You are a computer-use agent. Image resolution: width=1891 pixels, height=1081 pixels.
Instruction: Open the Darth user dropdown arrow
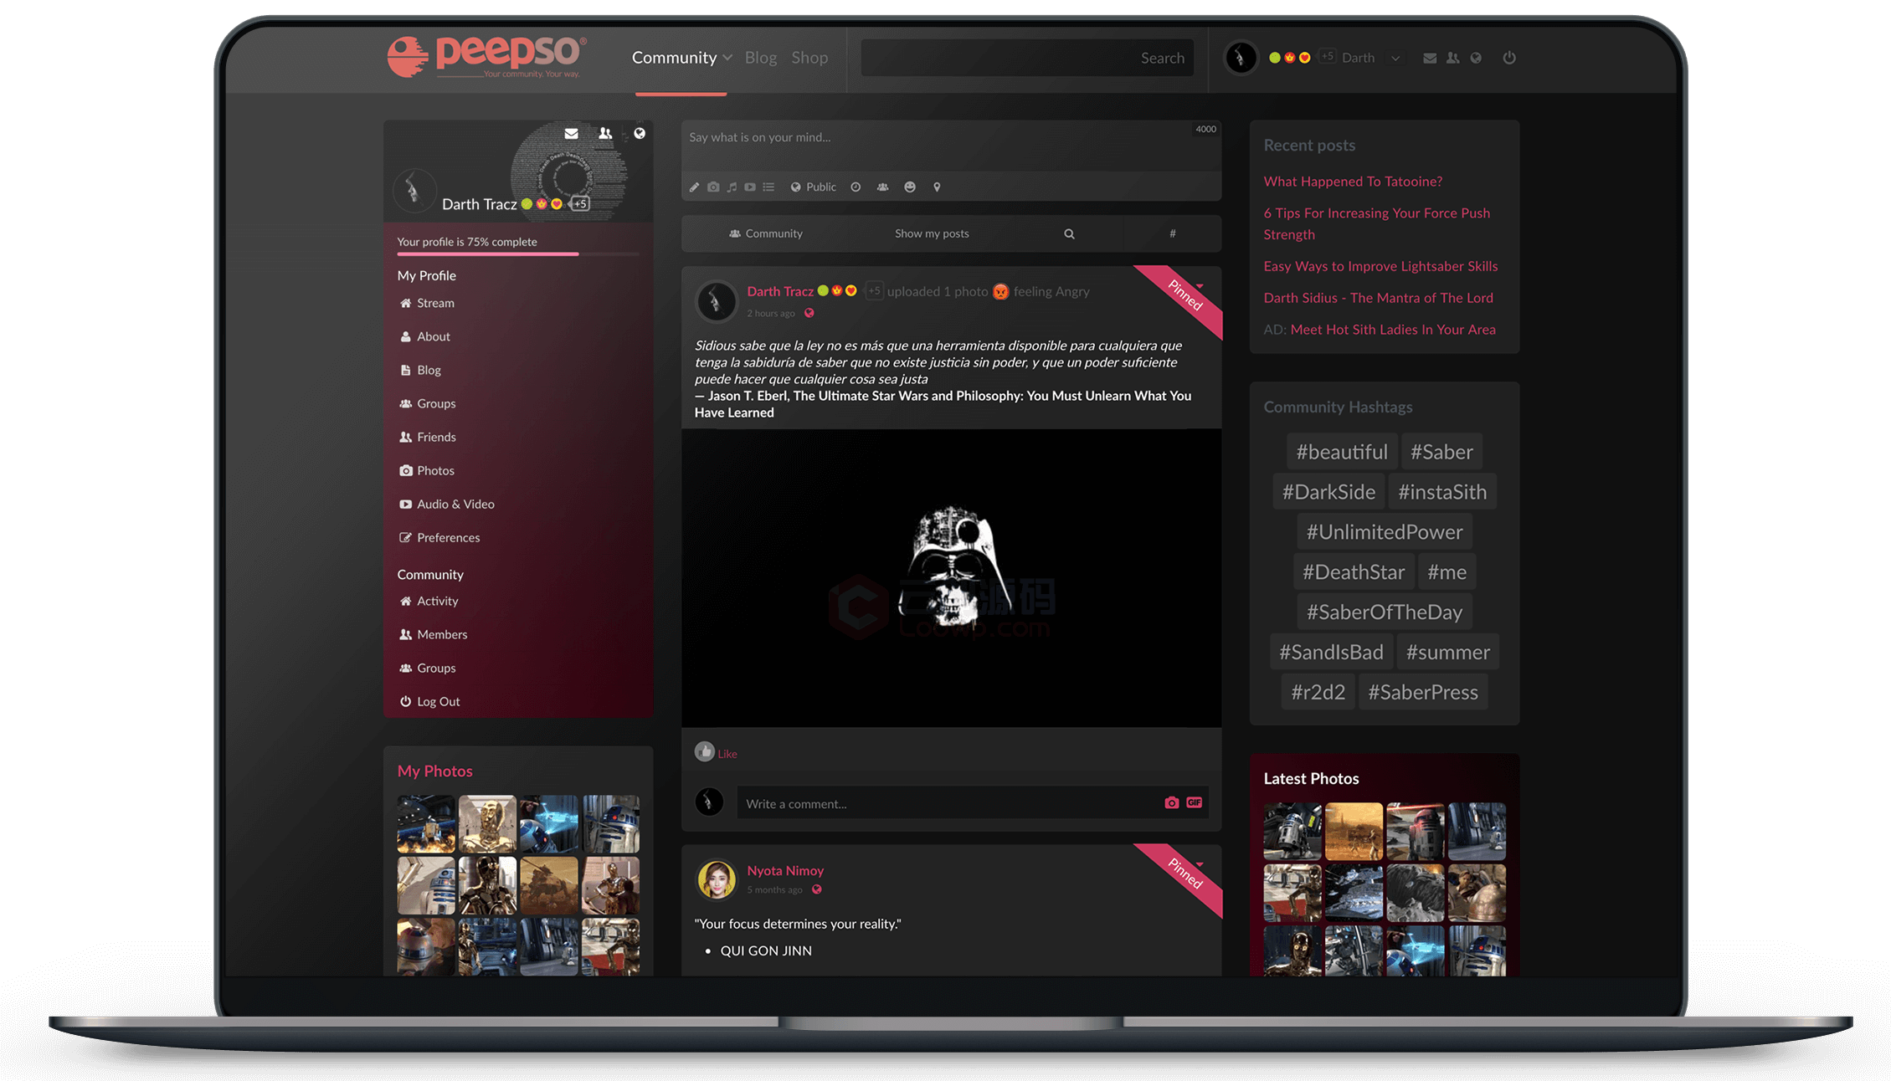(x=1395, y=59)
